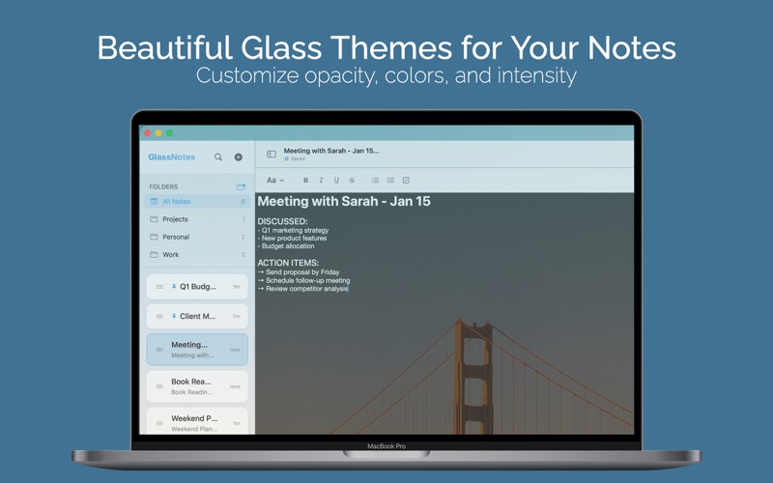Viewport: 773px width, 483px height.
Task: Click drag handle icon on Weekend P... note
Action: (x=159, y=423)
